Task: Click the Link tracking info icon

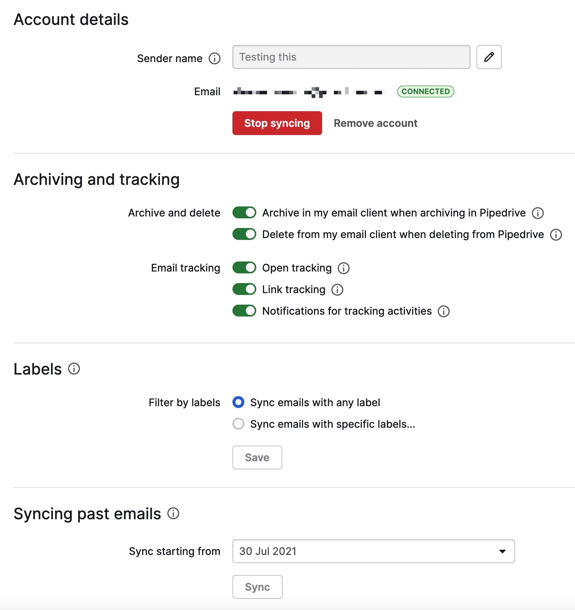Action: pyautogui.click(x=337, y=289)
